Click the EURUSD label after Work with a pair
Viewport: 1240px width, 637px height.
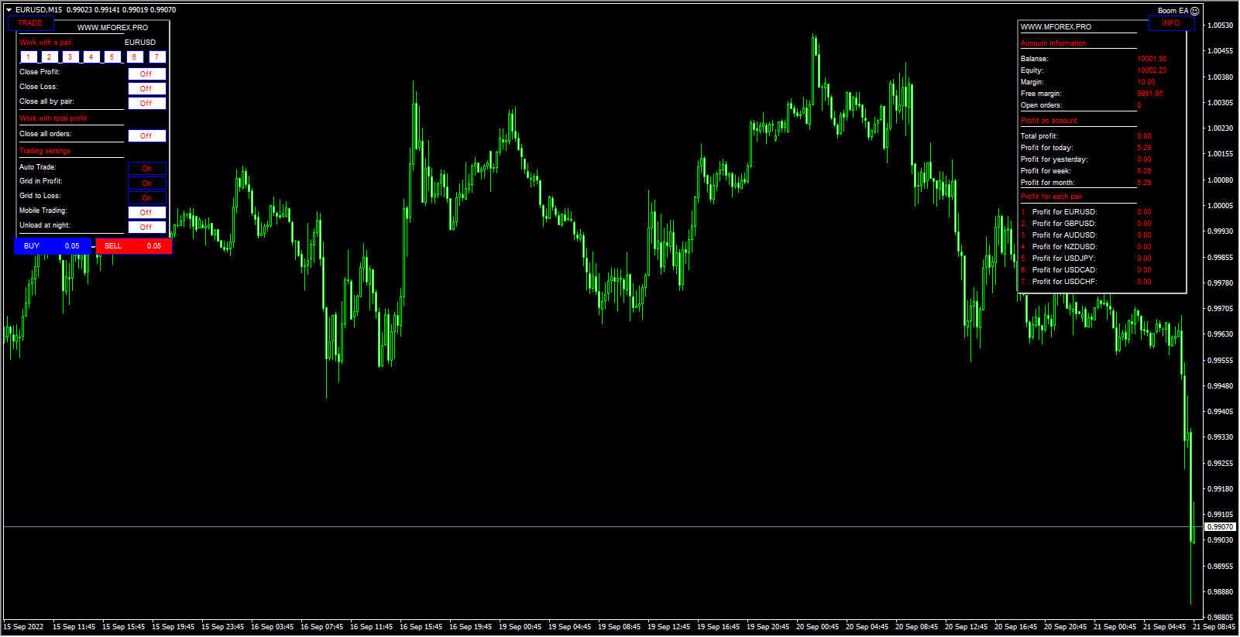[x=140, y=43]
